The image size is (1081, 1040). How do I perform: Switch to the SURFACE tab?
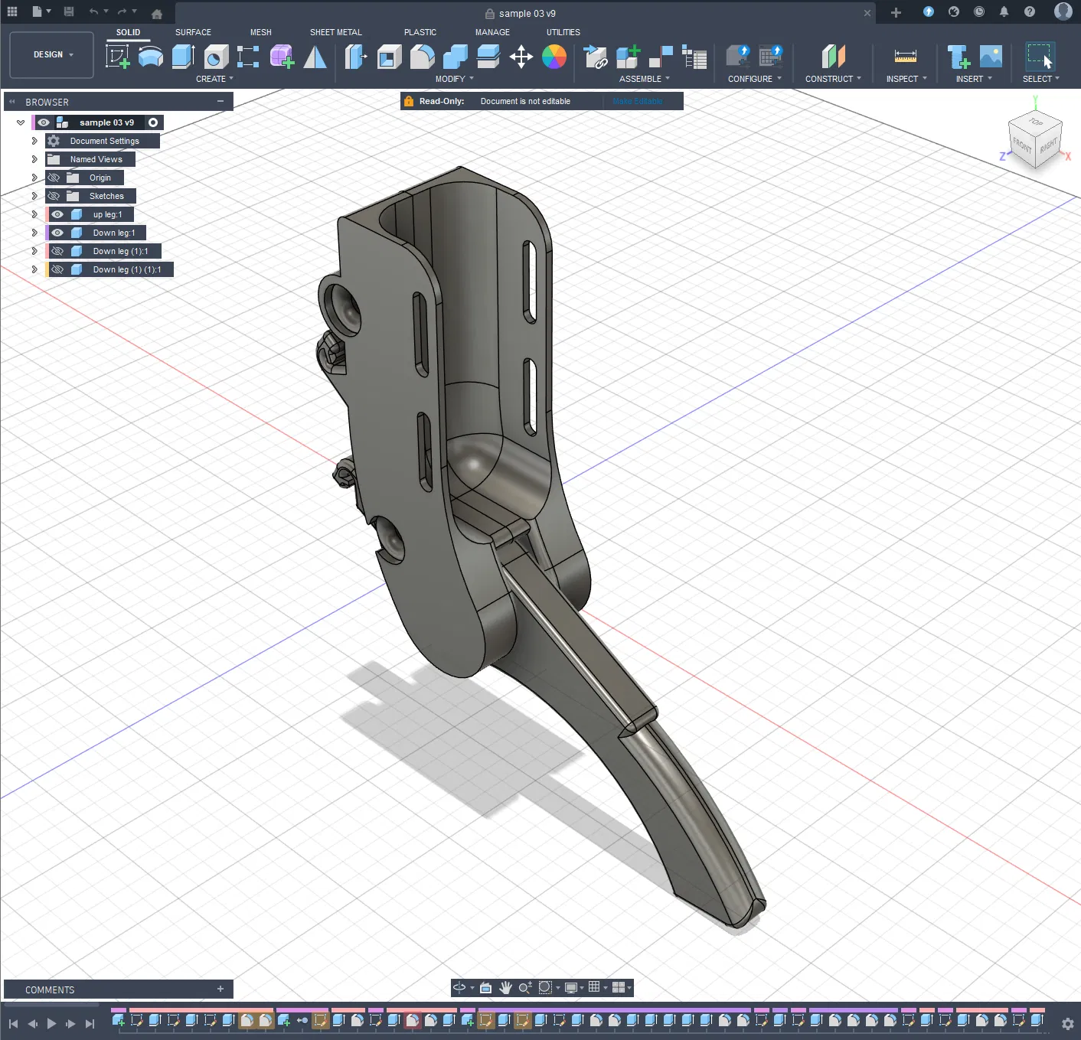point(193,32)
